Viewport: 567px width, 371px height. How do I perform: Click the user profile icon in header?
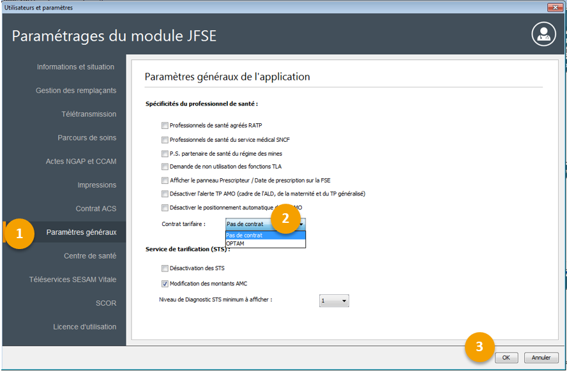tap(544, 34)
